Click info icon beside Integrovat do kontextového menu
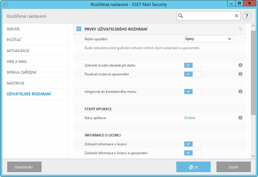Viewport: 258px width, 177px height. 241,91
